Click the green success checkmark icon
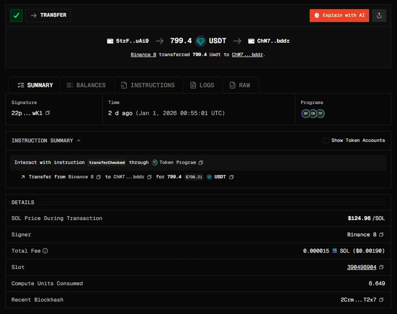The image size is (397, 314). click(x=16, y=15)
